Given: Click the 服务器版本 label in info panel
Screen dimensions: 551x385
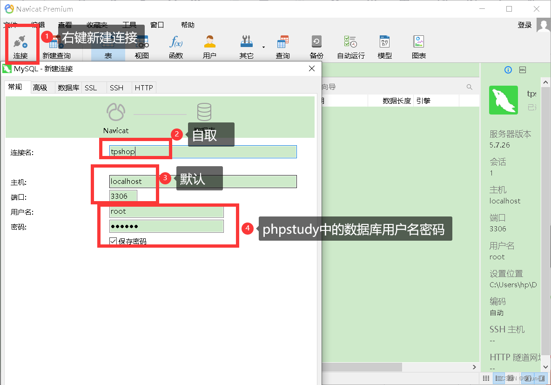Looking at the screenshot, I should coord(510,134).
